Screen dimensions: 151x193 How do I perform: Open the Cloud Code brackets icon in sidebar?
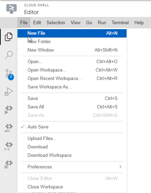pos(9,146)
